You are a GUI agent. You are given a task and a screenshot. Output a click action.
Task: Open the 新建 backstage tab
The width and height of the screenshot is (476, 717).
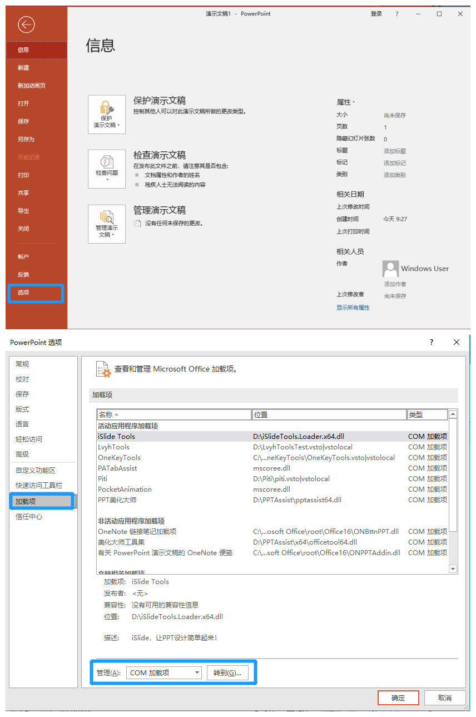point(36,68)
